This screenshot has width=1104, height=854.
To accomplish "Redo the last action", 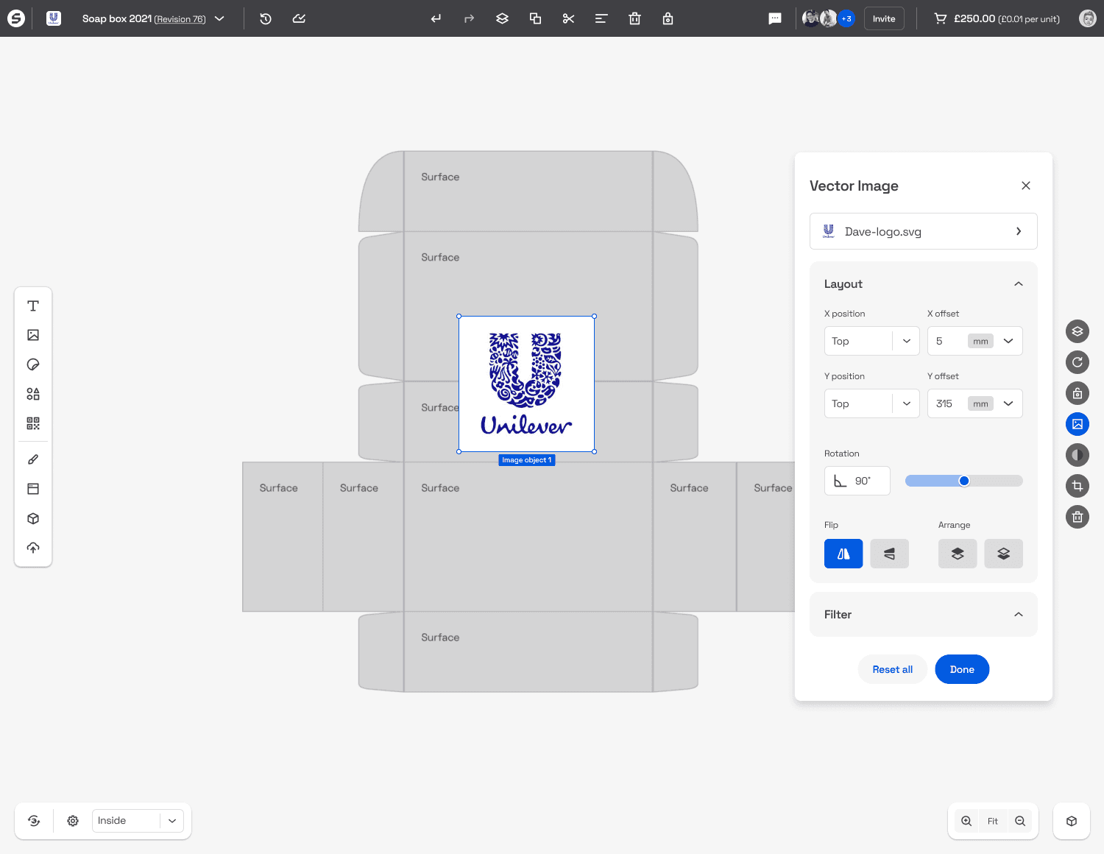I will [x=469, y=18].
